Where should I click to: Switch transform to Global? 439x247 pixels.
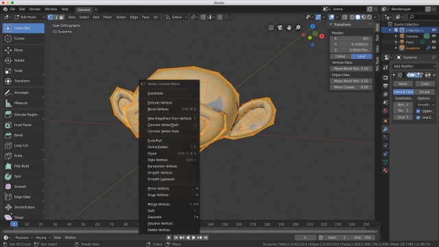pyautogui.click(x=340, y=56)
